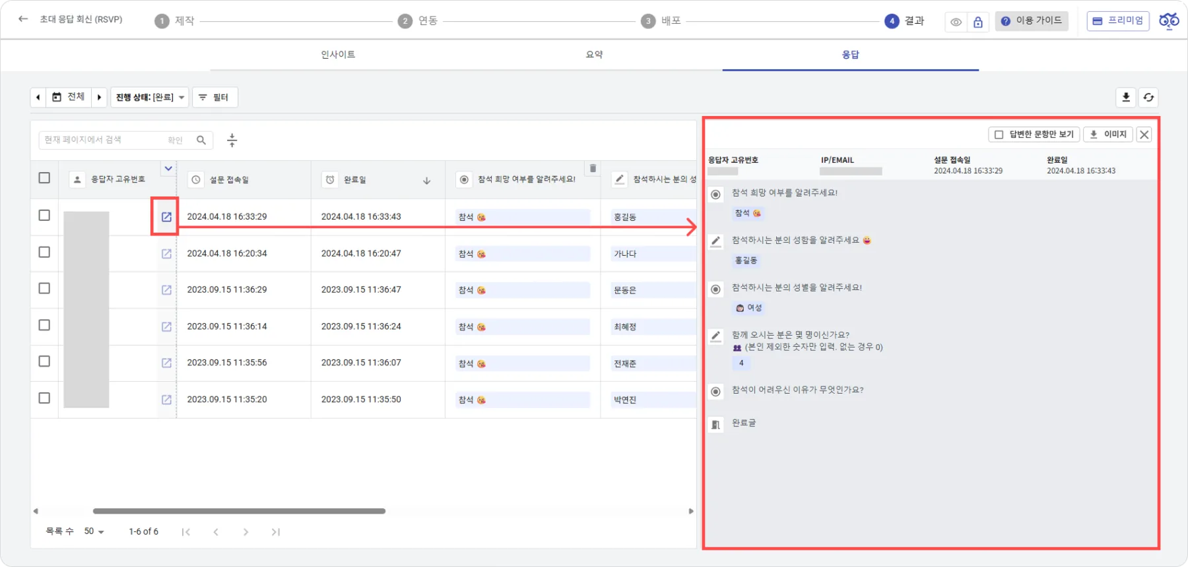The image size is (1188, 567).
Task: Click the 가나다 name cell
Action: (x=653, y=254)
